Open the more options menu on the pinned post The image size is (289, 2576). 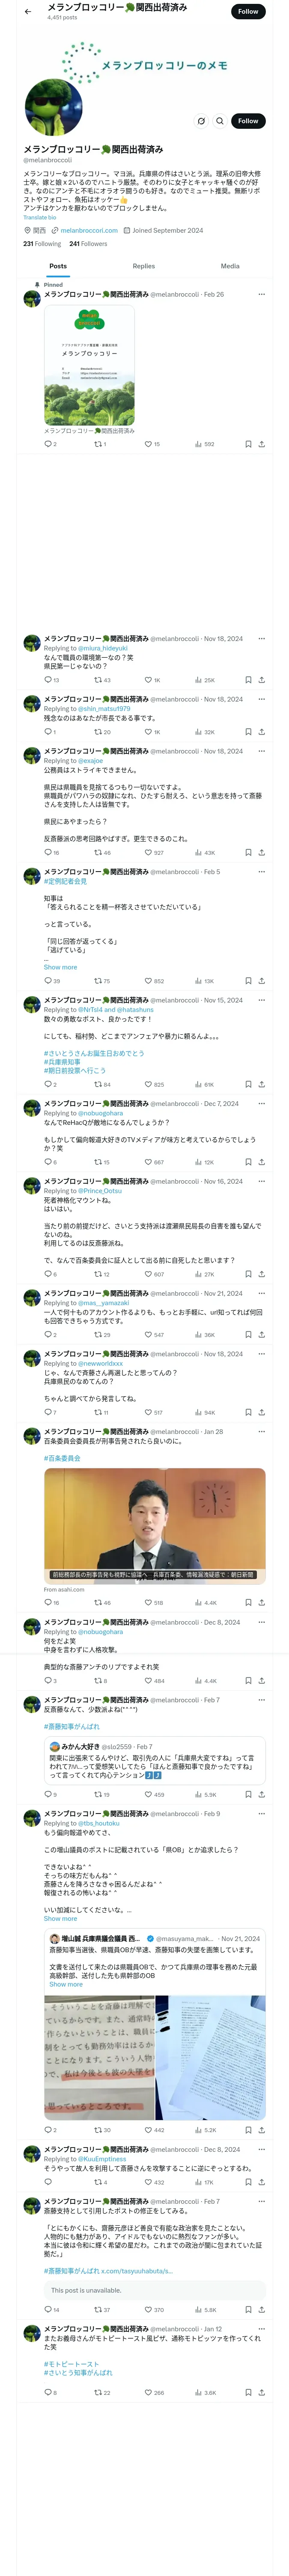point(261,295)
